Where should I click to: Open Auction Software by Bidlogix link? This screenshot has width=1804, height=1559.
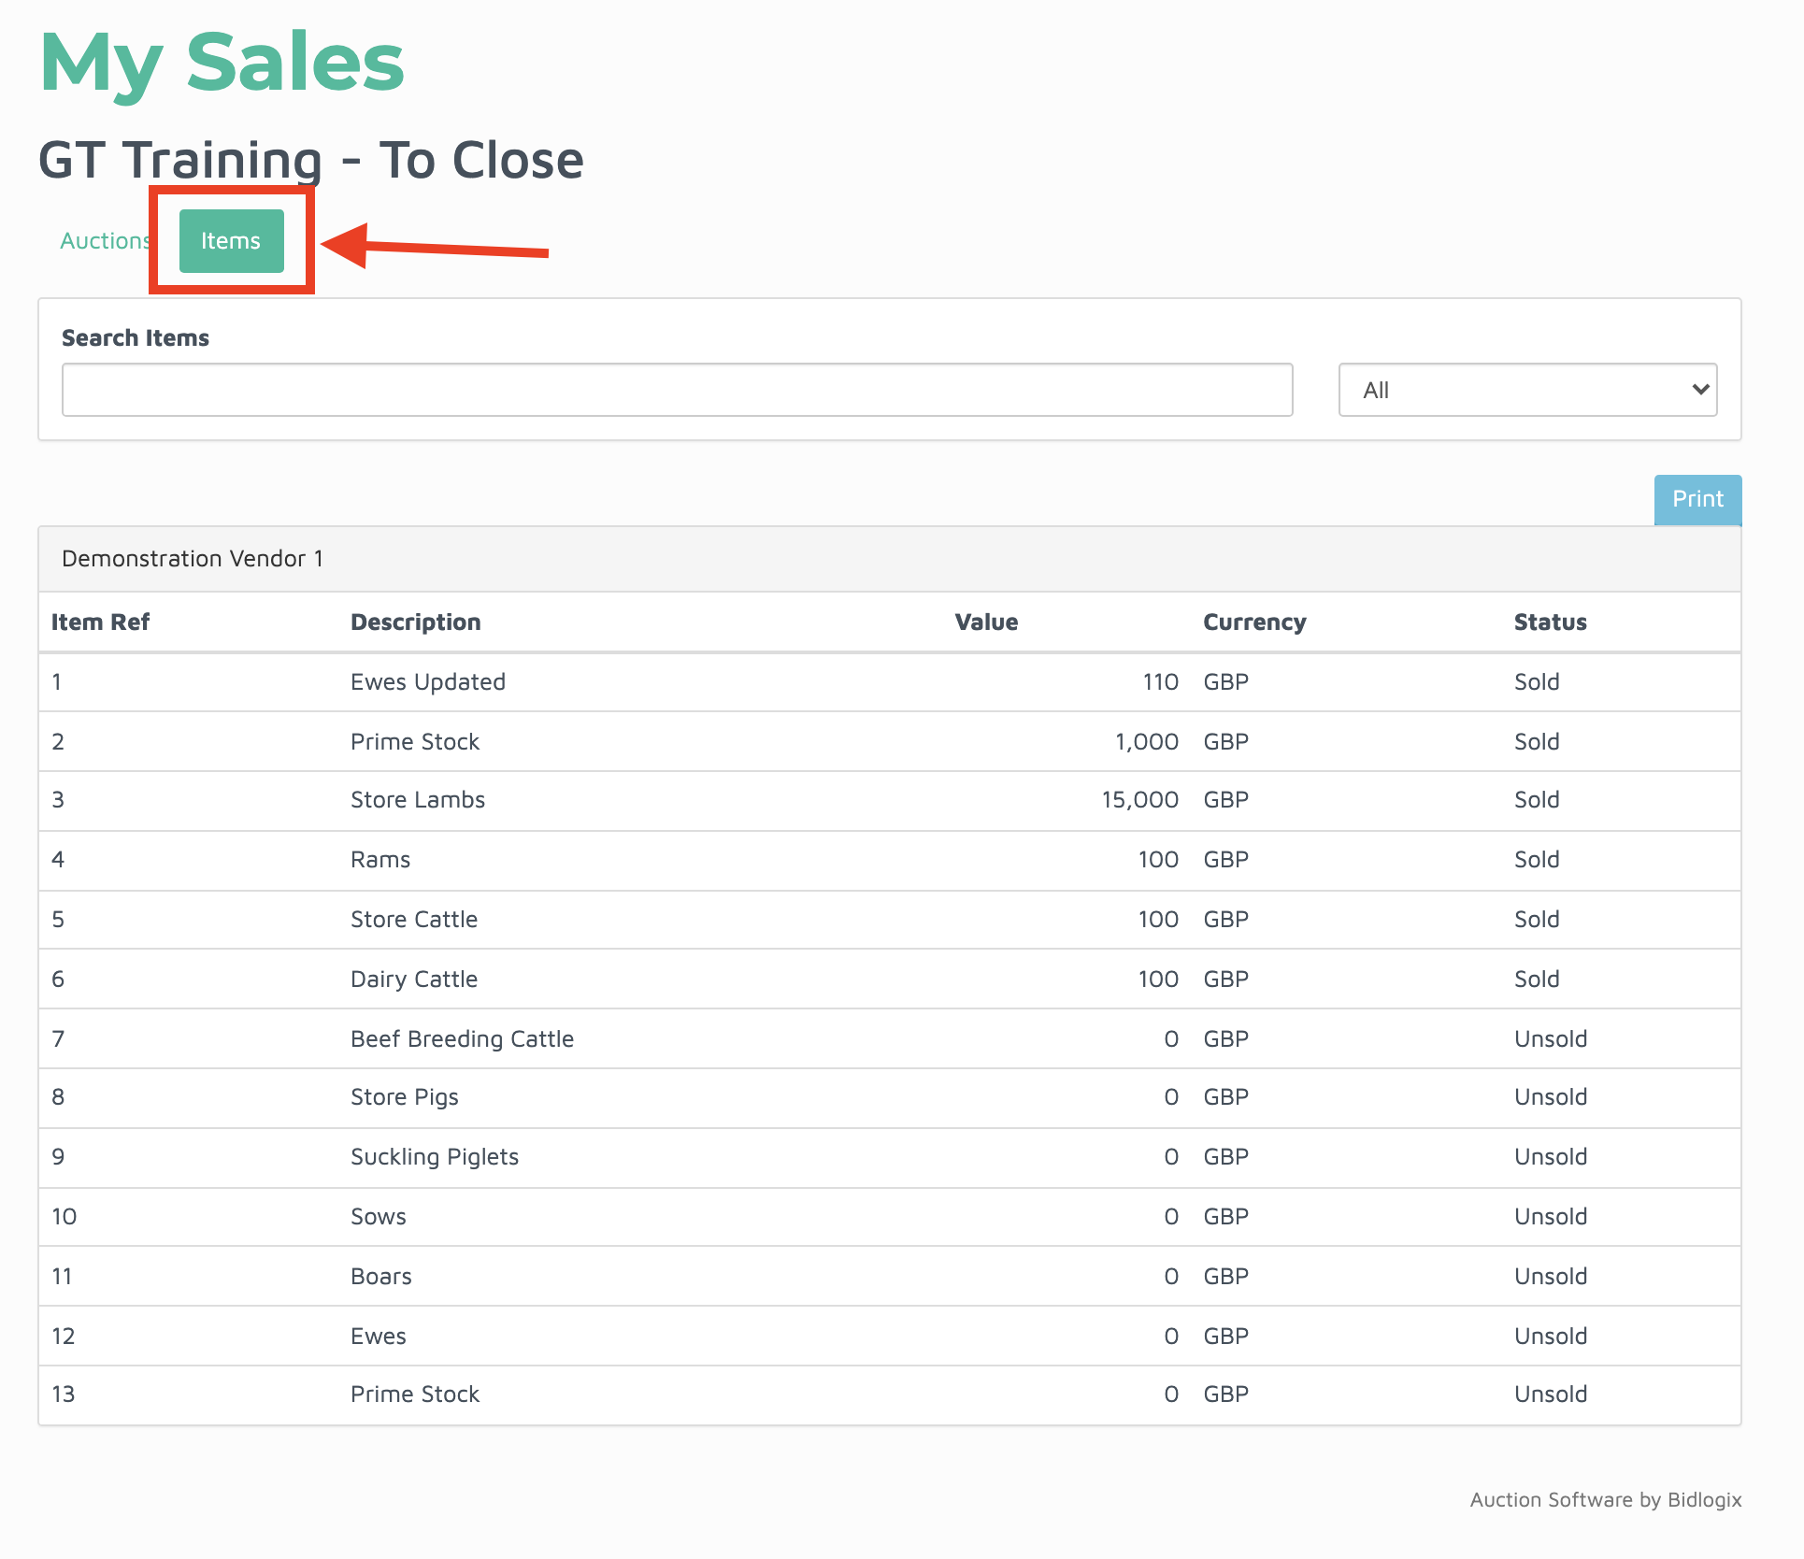click(1605, 1500)
